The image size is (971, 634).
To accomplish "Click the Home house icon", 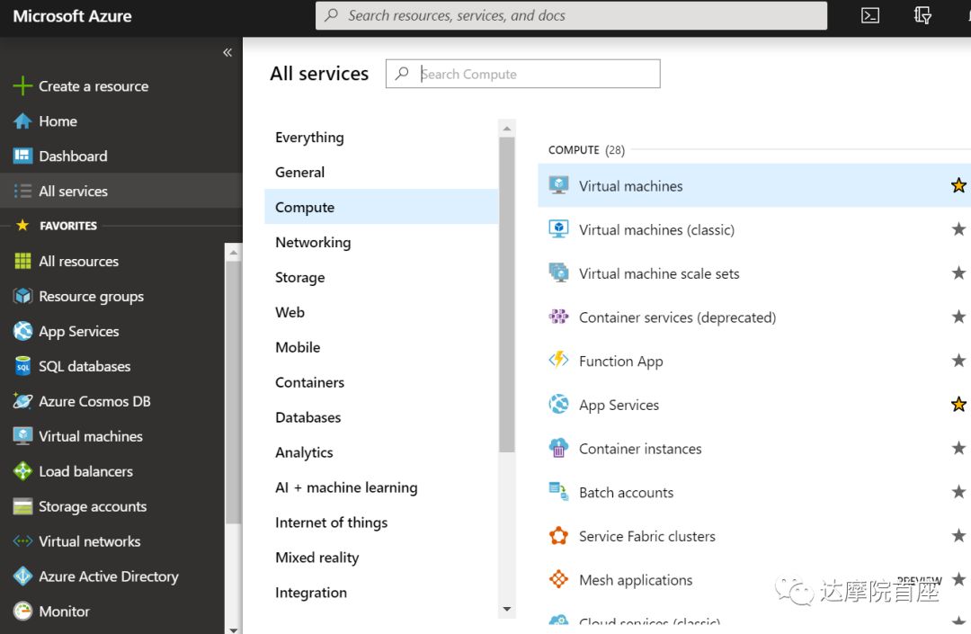I will (x=22, y=121).
